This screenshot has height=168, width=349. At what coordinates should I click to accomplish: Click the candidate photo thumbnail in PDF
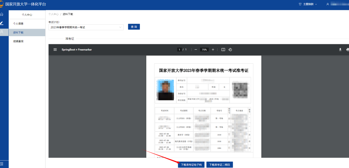click(165, 90)
